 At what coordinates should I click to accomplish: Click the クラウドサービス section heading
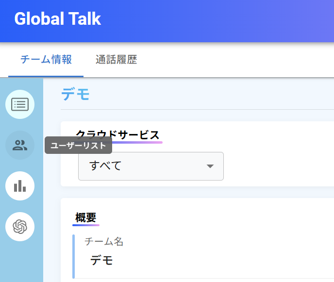point(117,135)
